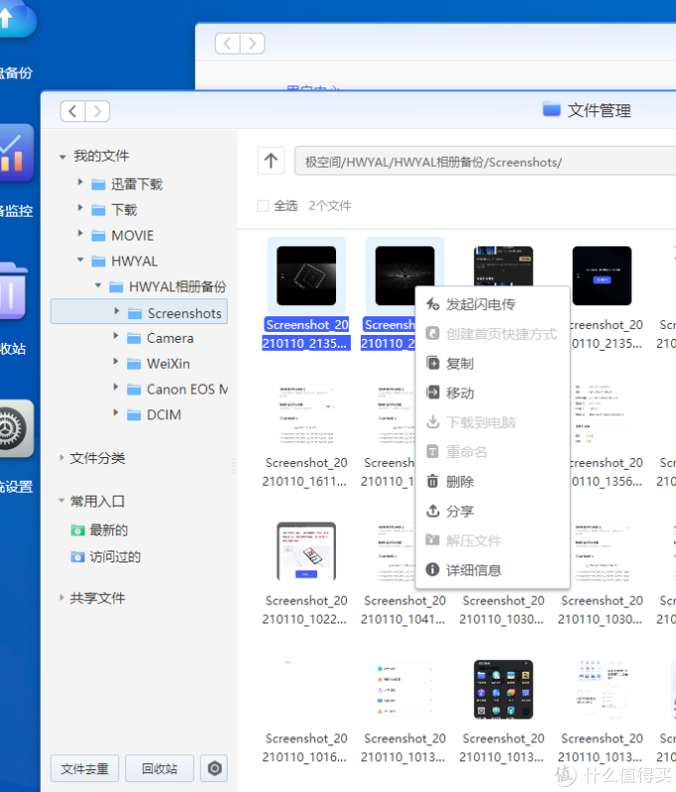
Task: Expand the 共享文件 section
Action: point(63,598)
